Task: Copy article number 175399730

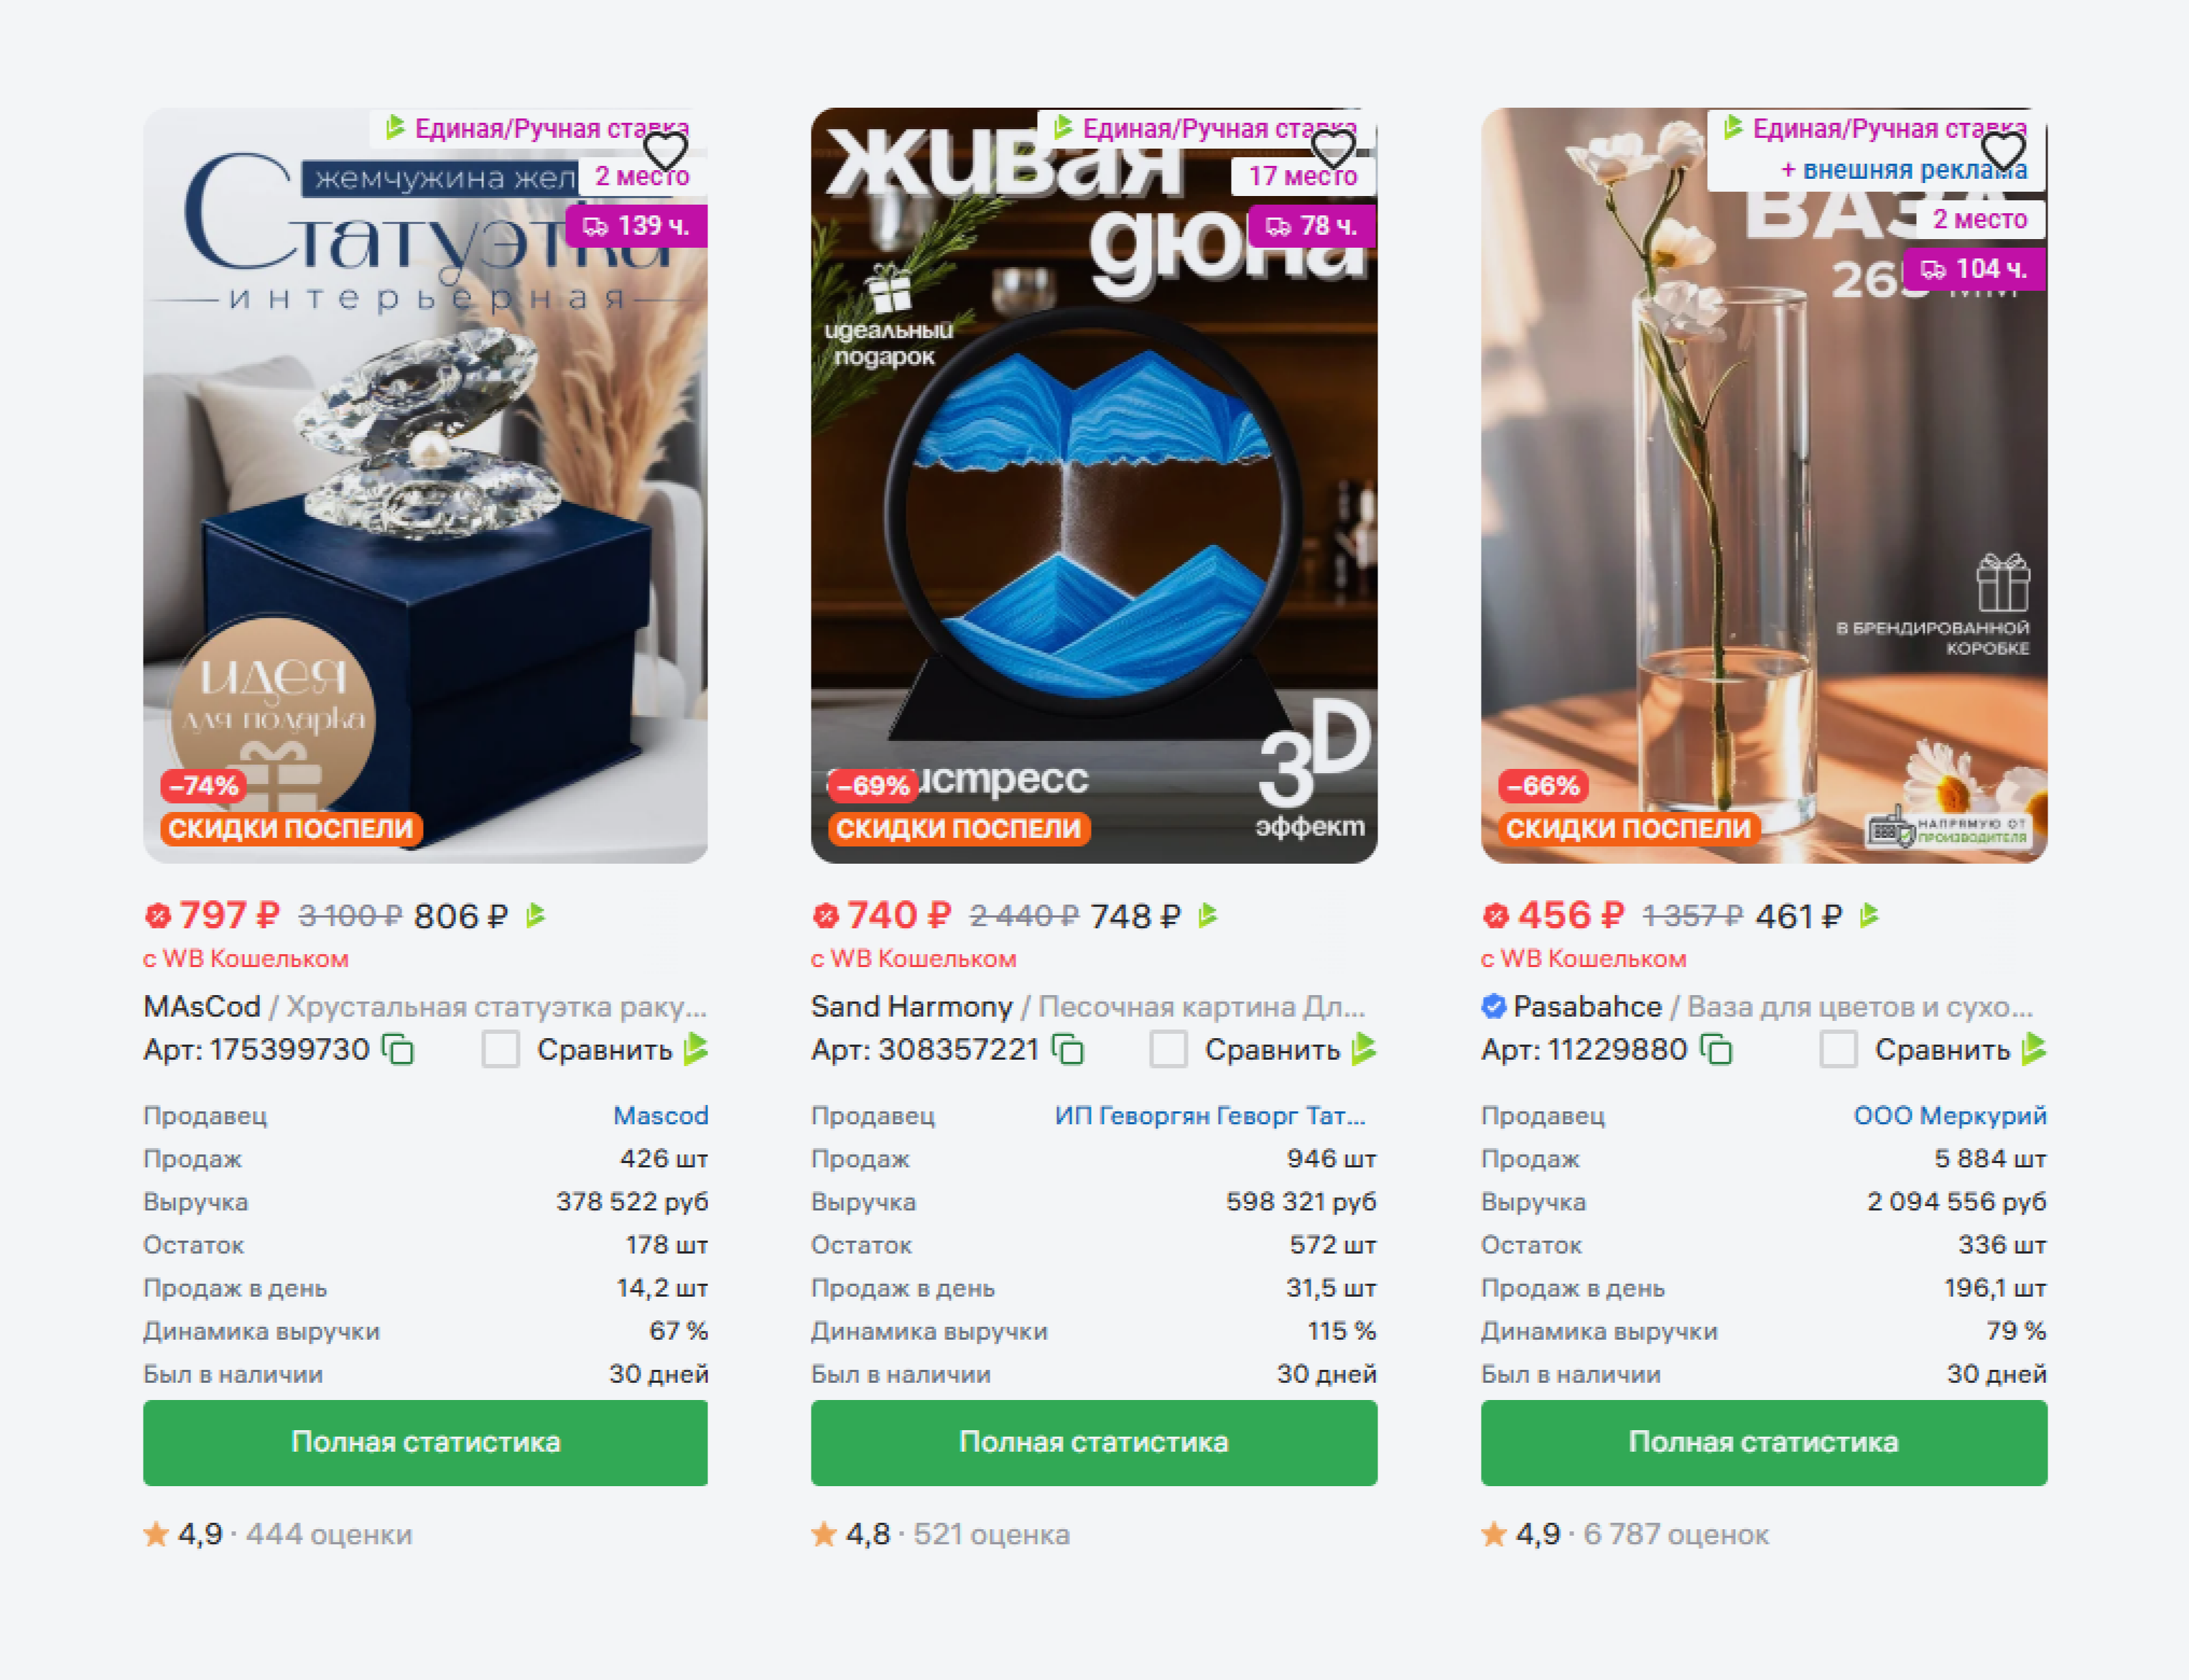Action: [x=398, y=1050]
